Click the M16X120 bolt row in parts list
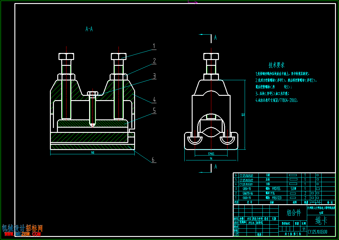 284,198
